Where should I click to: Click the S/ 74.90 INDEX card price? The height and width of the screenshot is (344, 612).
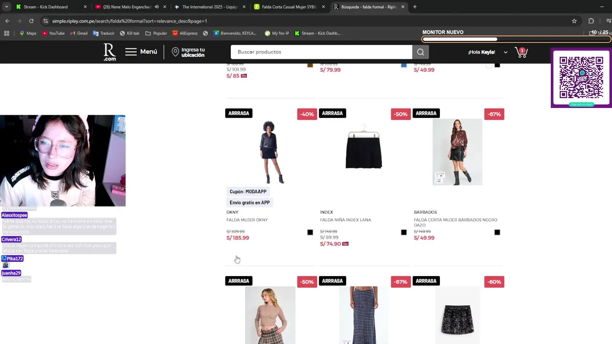pos(330,244)
